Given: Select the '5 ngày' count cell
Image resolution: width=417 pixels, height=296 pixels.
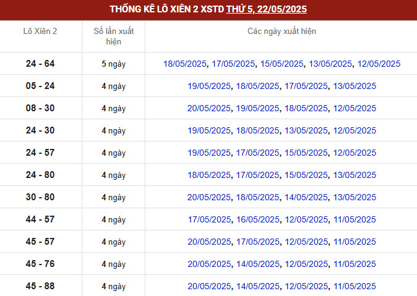Looking at the screenshot, I should pos(114,64).
